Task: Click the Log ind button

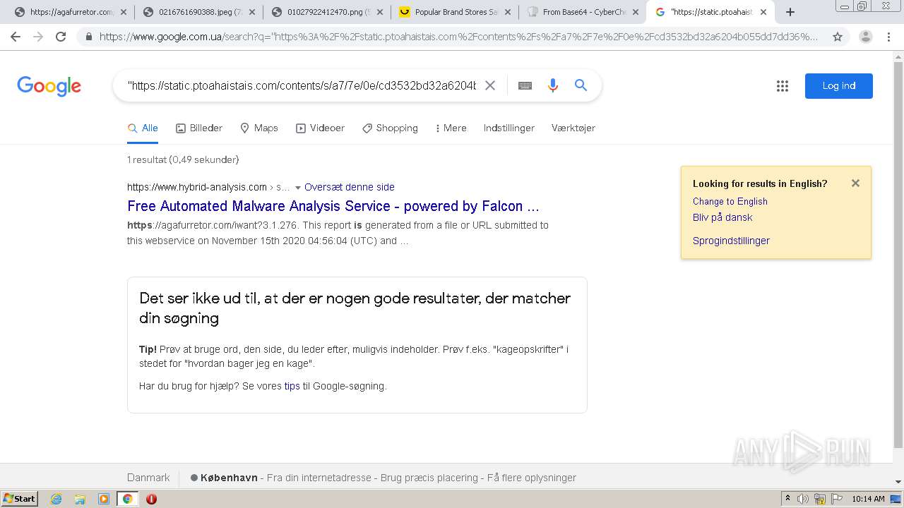Action: pyautogui.click(x=839, y=86)
